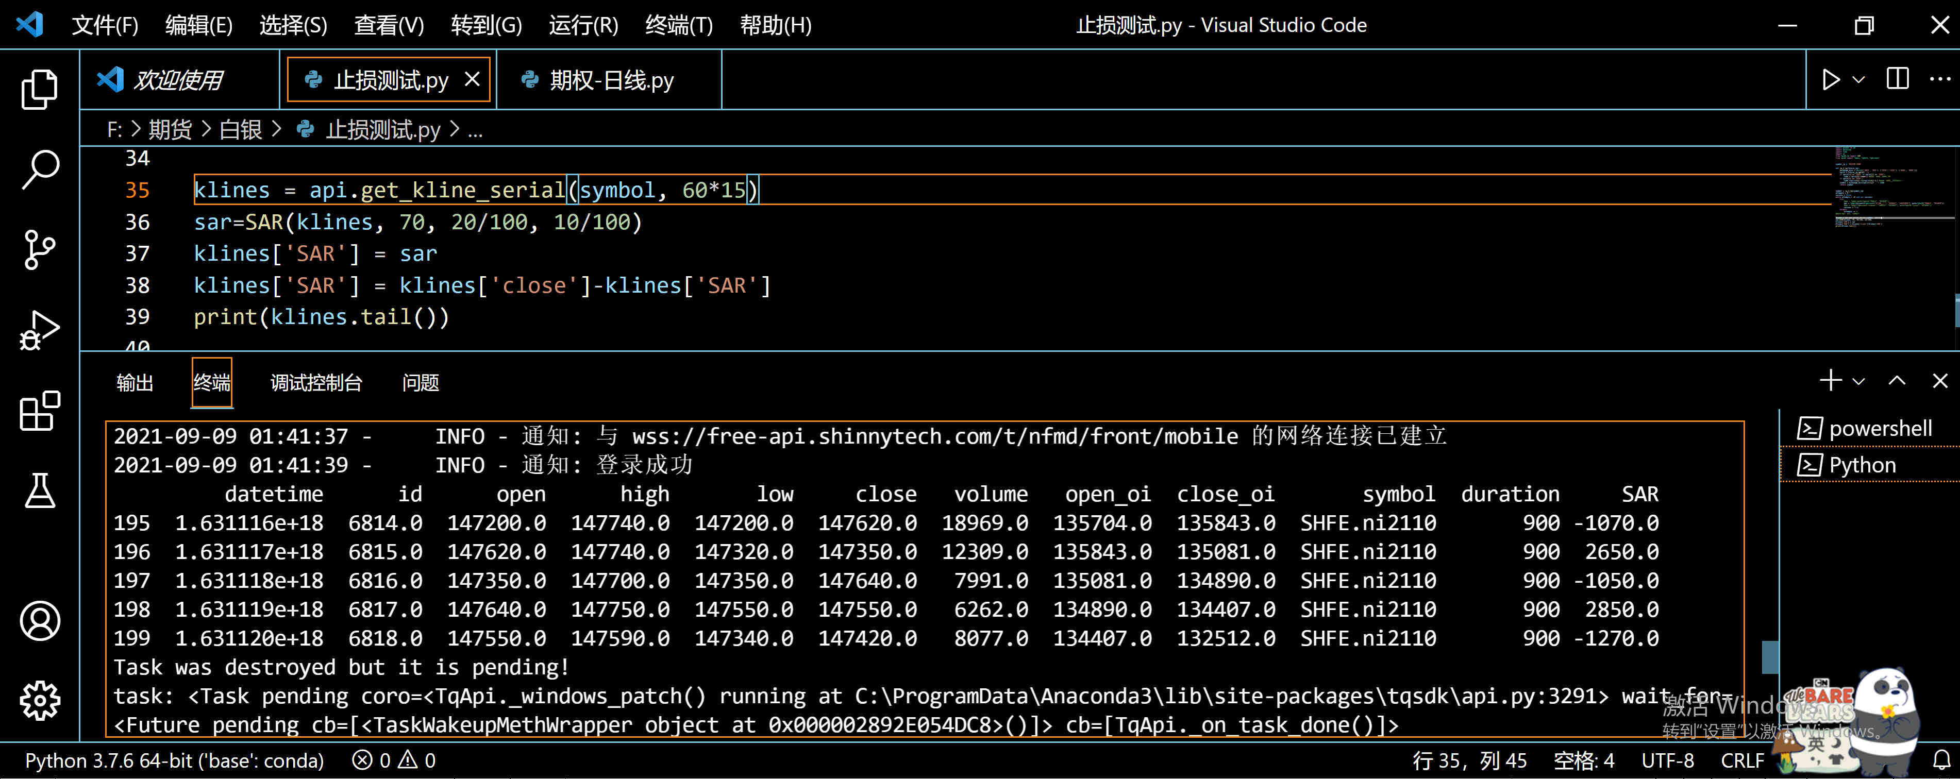1960x779 pixels.
Task: Open the 终端(T) menu
Action: [x=679, y=25]
